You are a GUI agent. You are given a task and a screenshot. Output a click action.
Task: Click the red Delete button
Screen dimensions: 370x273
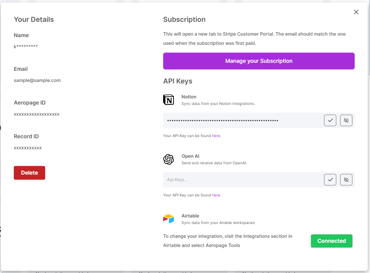point(29,173)
